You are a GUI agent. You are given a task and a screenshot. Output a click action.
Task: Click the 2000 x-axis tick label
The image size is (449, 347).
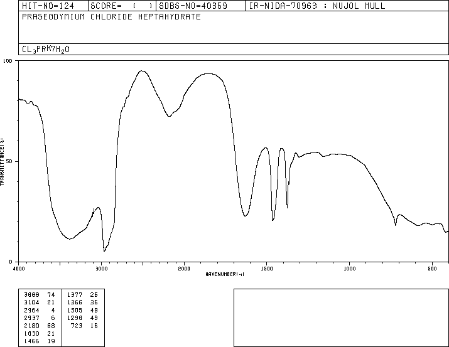pos(184,269)
